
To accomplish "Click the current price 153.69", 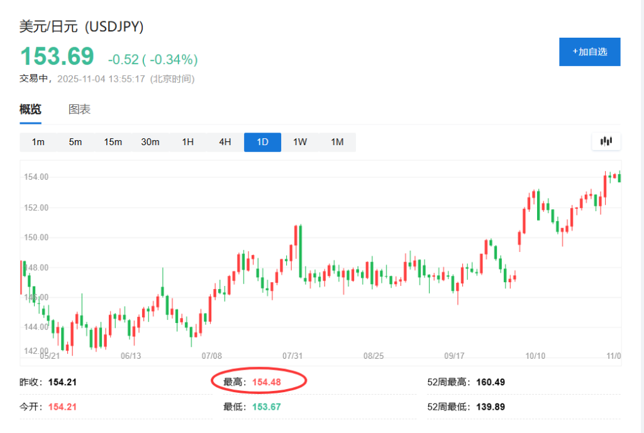I will point(57,57).
